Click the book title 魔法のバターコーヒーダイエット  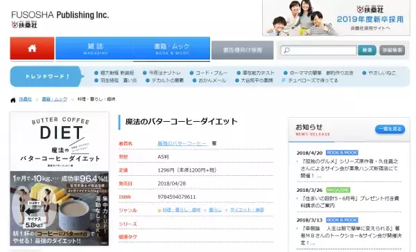coord(181,121)
